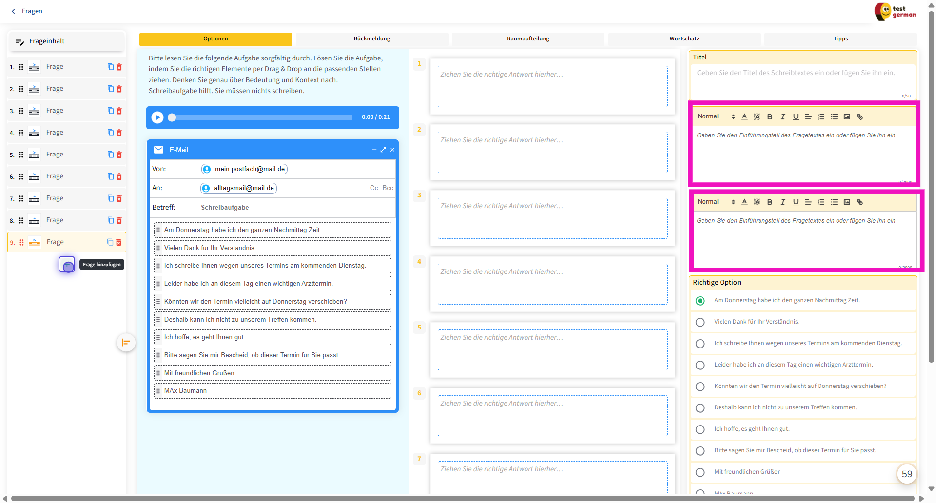This screenshot has height=503, width=936.
Task: Play the audio clip
Action: click(x=157, y=117)
